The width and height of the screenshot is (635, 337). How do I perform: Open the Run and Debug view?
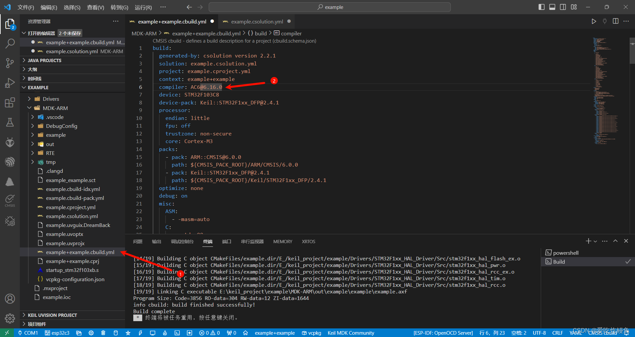(x=10, y=83)
